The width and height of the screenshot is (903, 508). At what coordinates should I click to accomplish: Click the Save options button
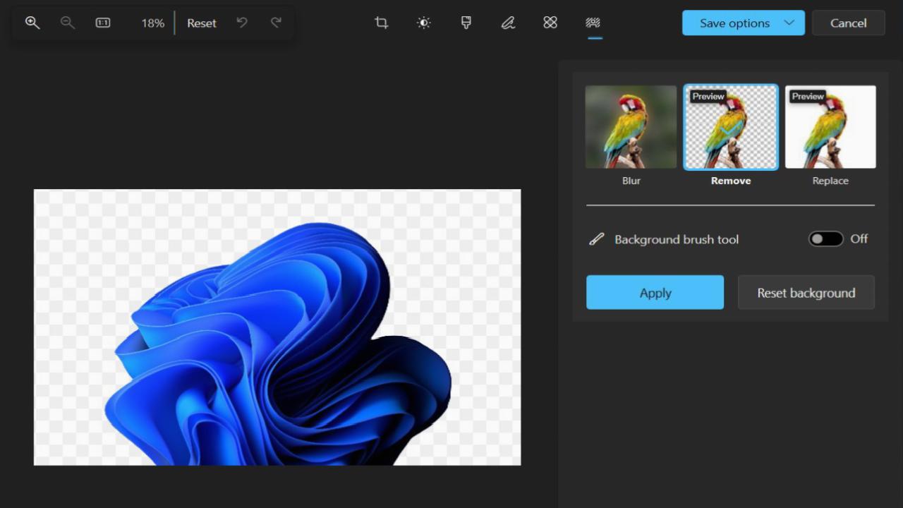[x=743, y=23]
